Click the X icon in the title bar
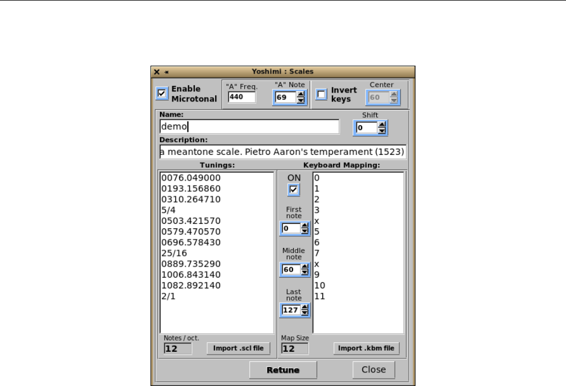 pos(157,72)
